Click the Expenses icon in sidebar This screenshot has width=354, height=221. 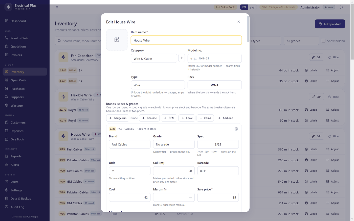click(x=7, y=131)
